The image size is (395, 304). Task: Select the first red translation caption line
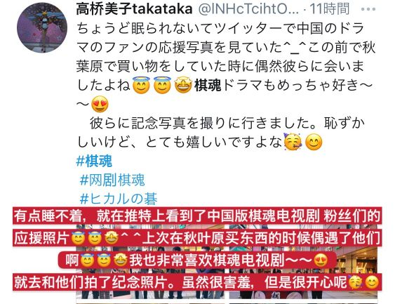point(198,216)
